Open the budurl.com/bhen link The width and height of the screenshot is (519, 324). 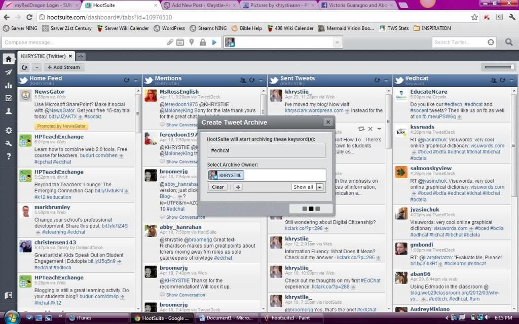pyautogui.click(x=99, y=155)
